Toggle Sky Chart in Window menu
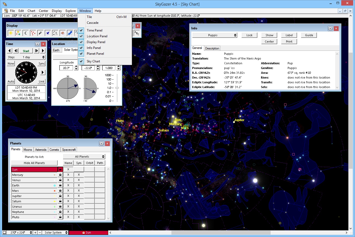 tap(105, 61)
